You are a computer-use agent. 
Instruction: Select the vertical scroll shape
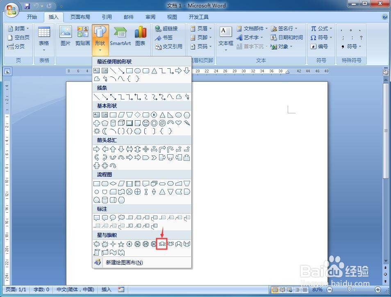tap(96, 252)
